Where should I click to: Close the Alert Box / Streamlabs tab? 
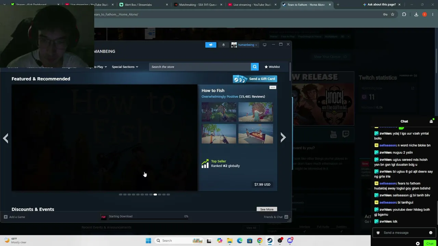coord(167,5)
